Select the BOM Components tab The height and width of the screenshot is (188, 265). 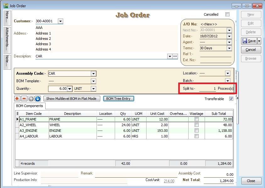(30, 106)
